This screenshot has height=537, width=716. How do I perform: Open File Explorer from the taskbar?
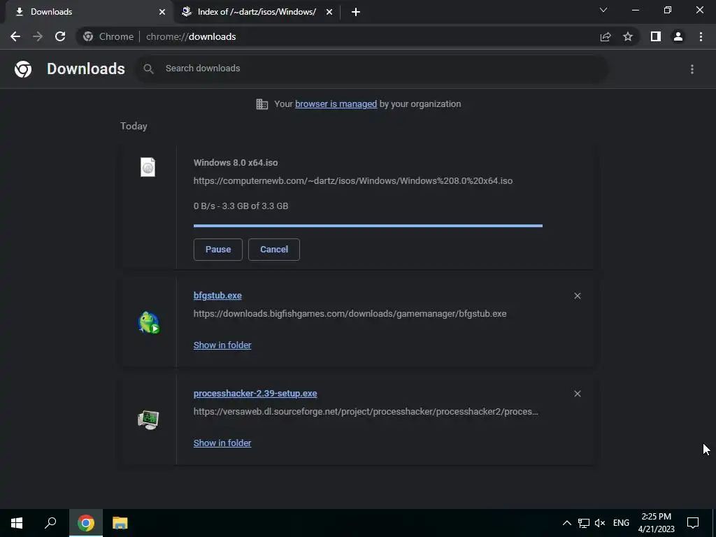pos(120,523)
